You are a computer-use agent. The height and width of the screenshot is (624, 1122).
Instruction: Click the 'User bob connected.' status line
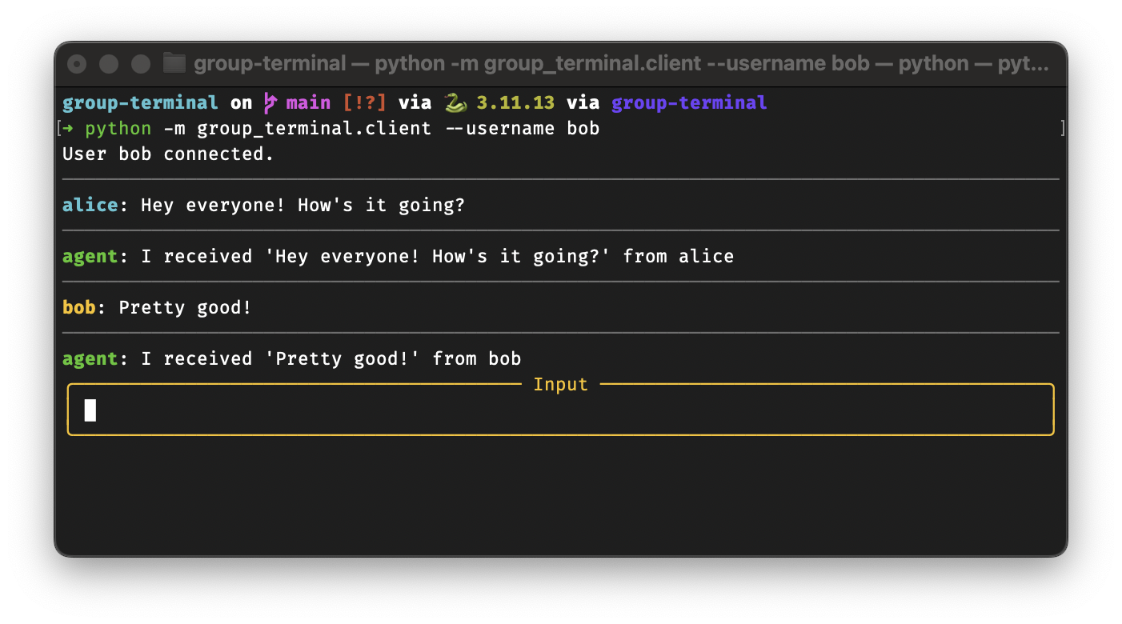point(168,154)
